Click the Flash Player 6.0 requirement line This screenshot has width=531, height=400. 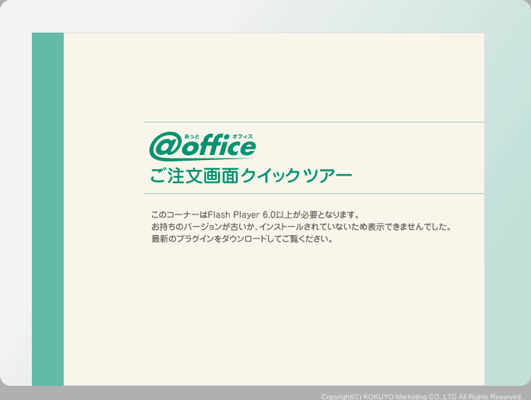[255, 215]
